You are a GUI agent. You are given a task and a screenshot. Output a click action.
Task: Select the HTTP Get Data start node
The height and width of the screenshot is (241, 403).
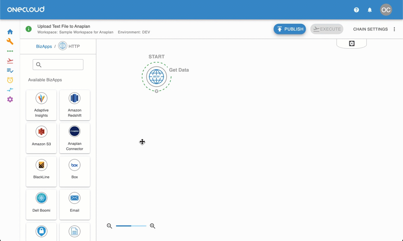[x=156, y=76]
